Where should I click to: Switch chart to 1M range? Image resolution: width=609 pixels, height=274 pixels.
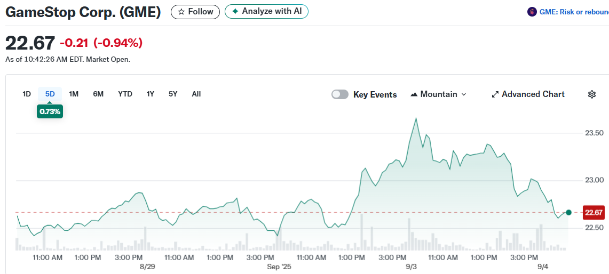[x=74, y=94]
